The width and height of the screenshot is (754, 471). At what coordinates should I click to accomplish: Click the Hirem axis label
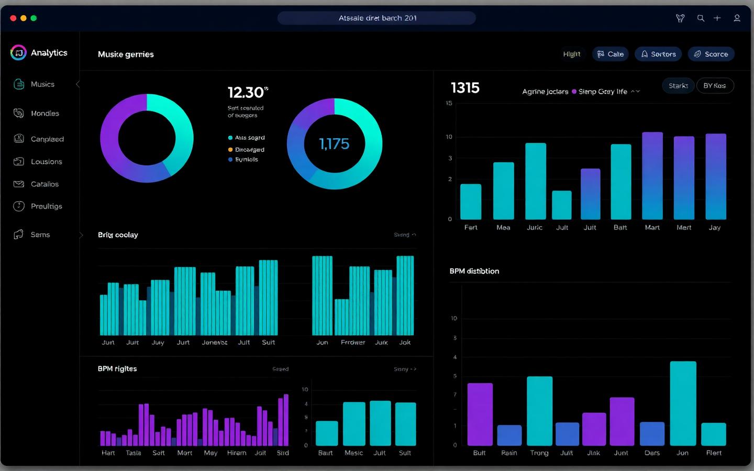[237, 453]
